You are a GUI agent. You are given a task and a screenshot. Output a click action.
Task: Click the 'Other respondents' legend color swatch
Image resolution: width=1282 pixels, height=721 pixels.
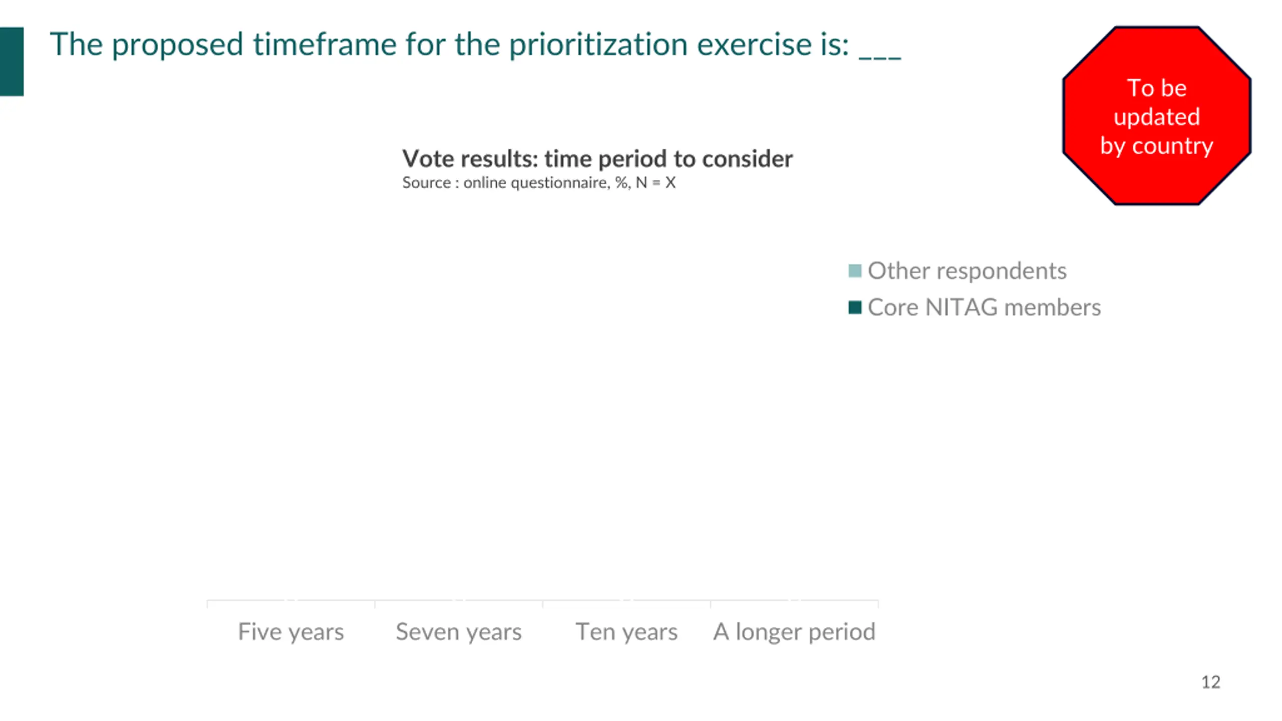[x=855, y=271]
